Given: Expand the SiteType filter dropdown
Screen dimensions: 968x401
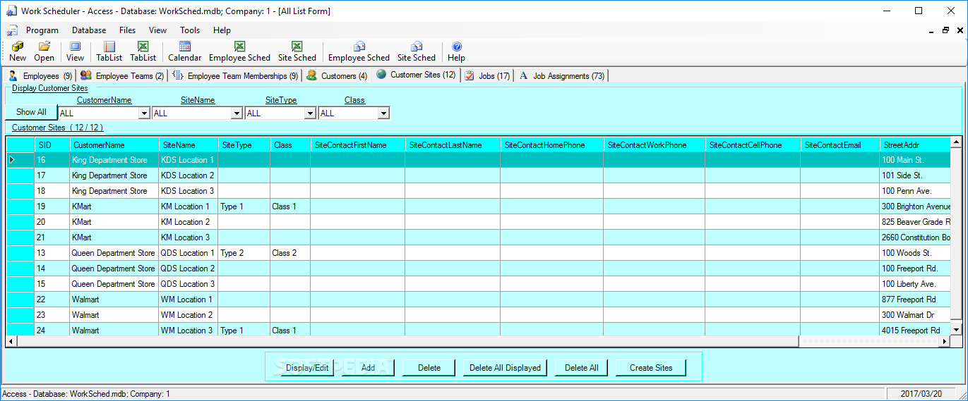Looking at the screenshot, I should [x=310, y=113].
